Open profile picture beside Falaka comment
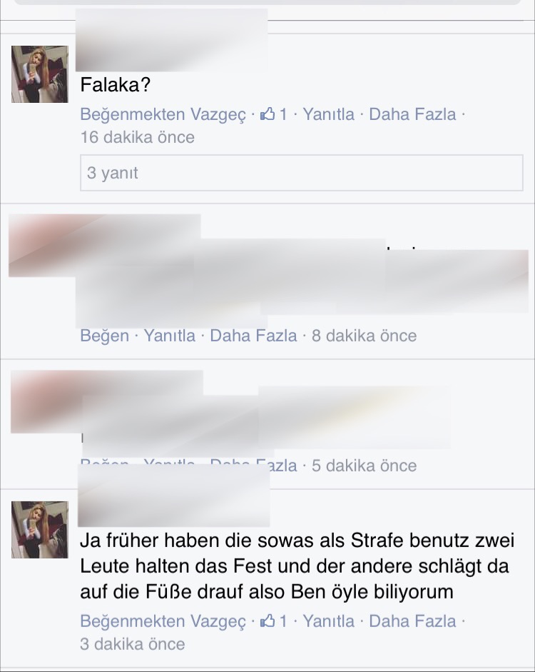Image resolution: width=535 pixels, height=672 pixels. coord(40,74)
